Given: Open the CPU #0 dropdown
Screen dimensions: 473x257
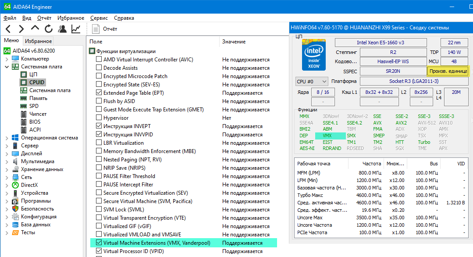Looking at the screenshot, I should pyautogui.click(x=312, y=81).
